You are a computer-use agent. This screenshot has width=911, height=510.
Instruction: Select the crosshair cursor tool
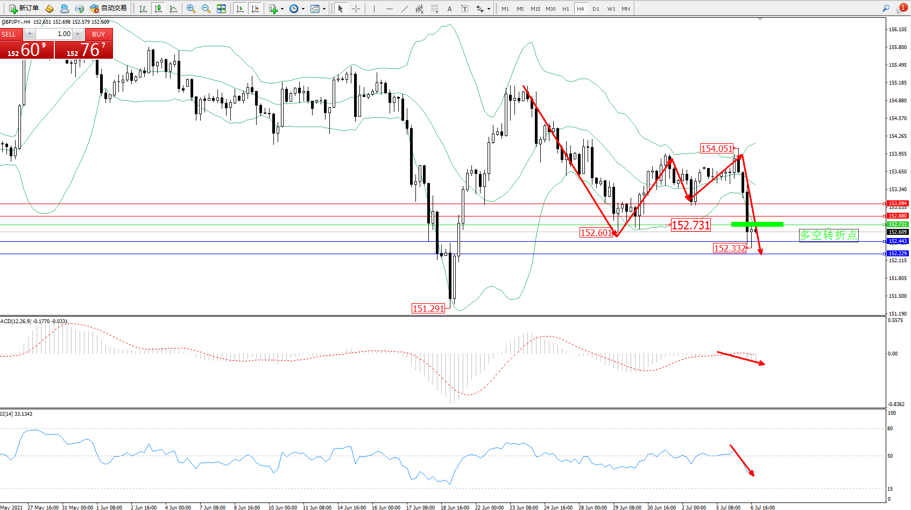(x=356, y=9)
